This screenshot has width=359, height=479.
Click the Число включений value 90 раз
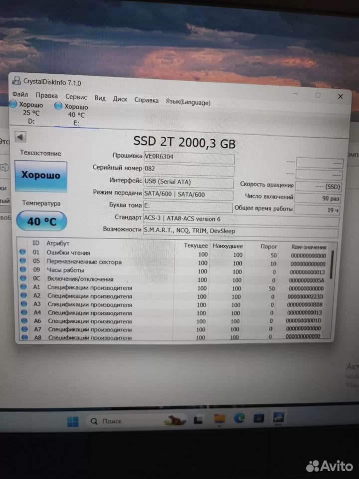318,198
